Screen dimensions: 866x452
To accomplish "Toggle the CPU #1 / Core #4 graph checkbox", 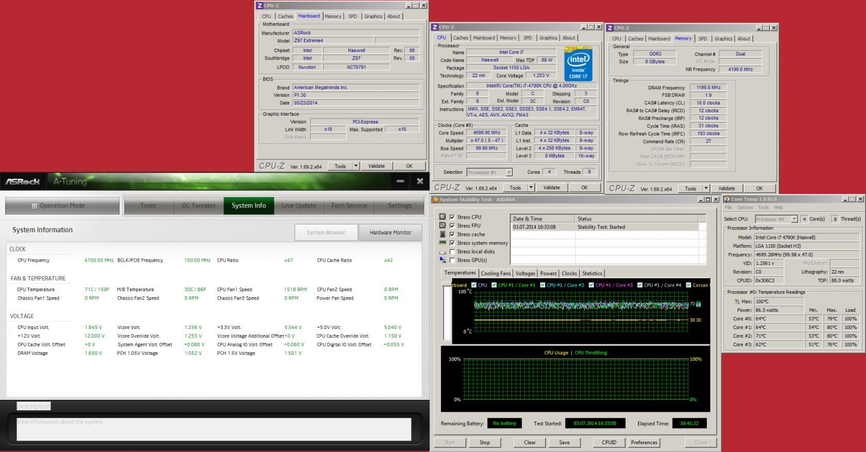I will [x=640, y=285].
